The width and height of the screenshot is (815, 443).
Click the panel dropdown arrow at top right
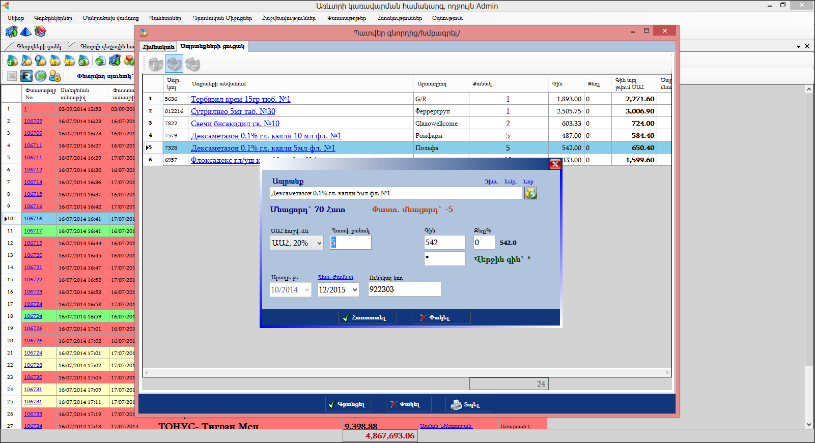coord(799,46)
